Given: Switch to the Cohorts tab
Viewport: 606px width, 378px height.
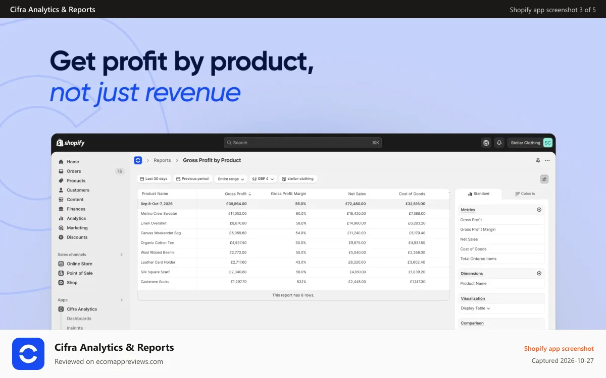Looking at the screenshot, I should coord(525,194).
